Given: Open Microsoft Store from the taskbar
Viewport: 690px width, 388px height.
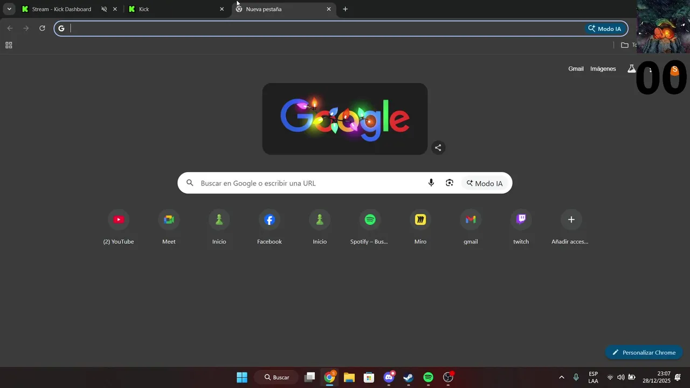Looking at the screenshot, I should tap(369, 377).
